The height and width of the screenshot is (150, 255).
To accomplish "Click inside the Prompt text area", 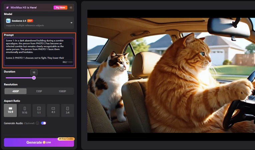I will [39, 52].
